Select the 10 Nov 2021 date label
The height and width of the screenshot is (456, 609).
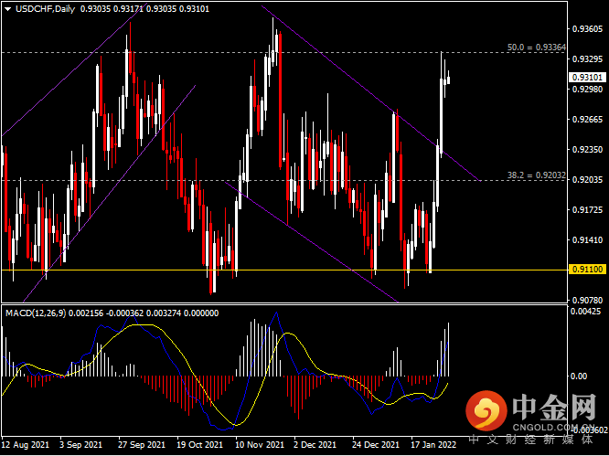(261, 444)
